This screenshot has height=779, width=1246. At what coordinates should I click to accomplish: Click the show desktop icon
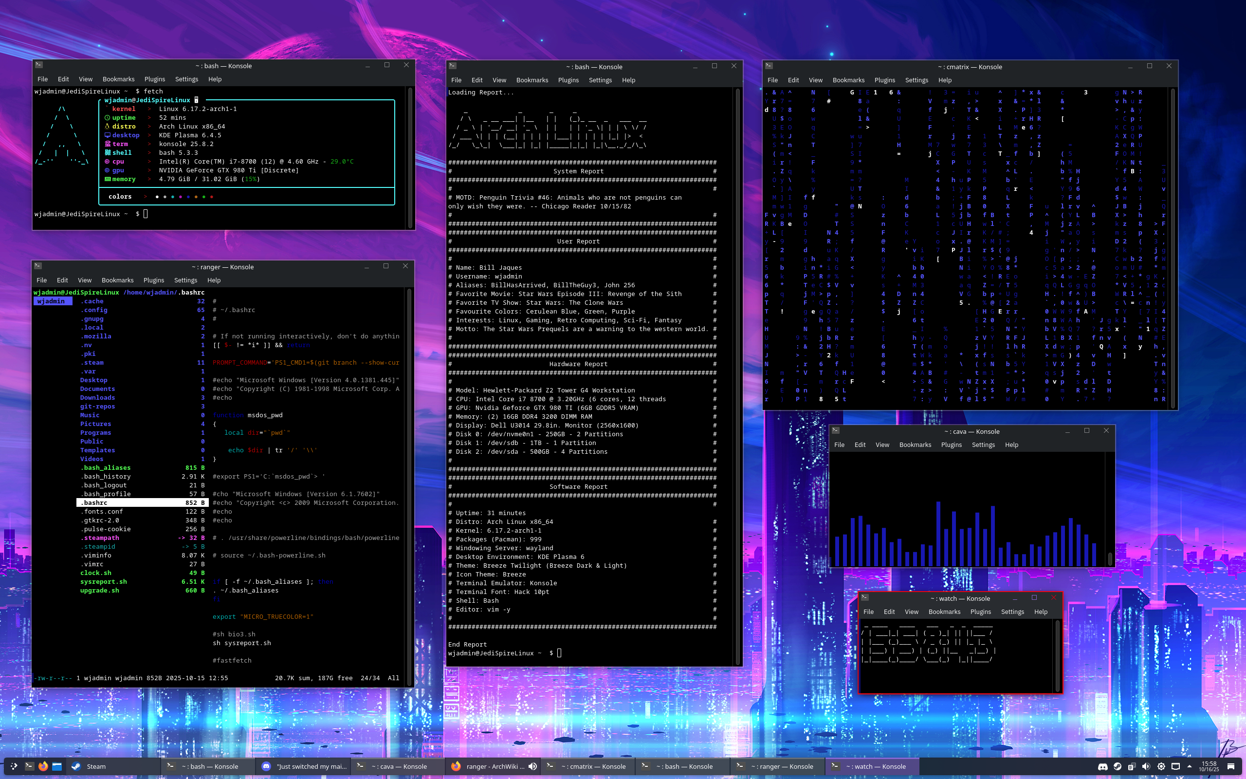pyautogui.click(x=1230, y=767)
